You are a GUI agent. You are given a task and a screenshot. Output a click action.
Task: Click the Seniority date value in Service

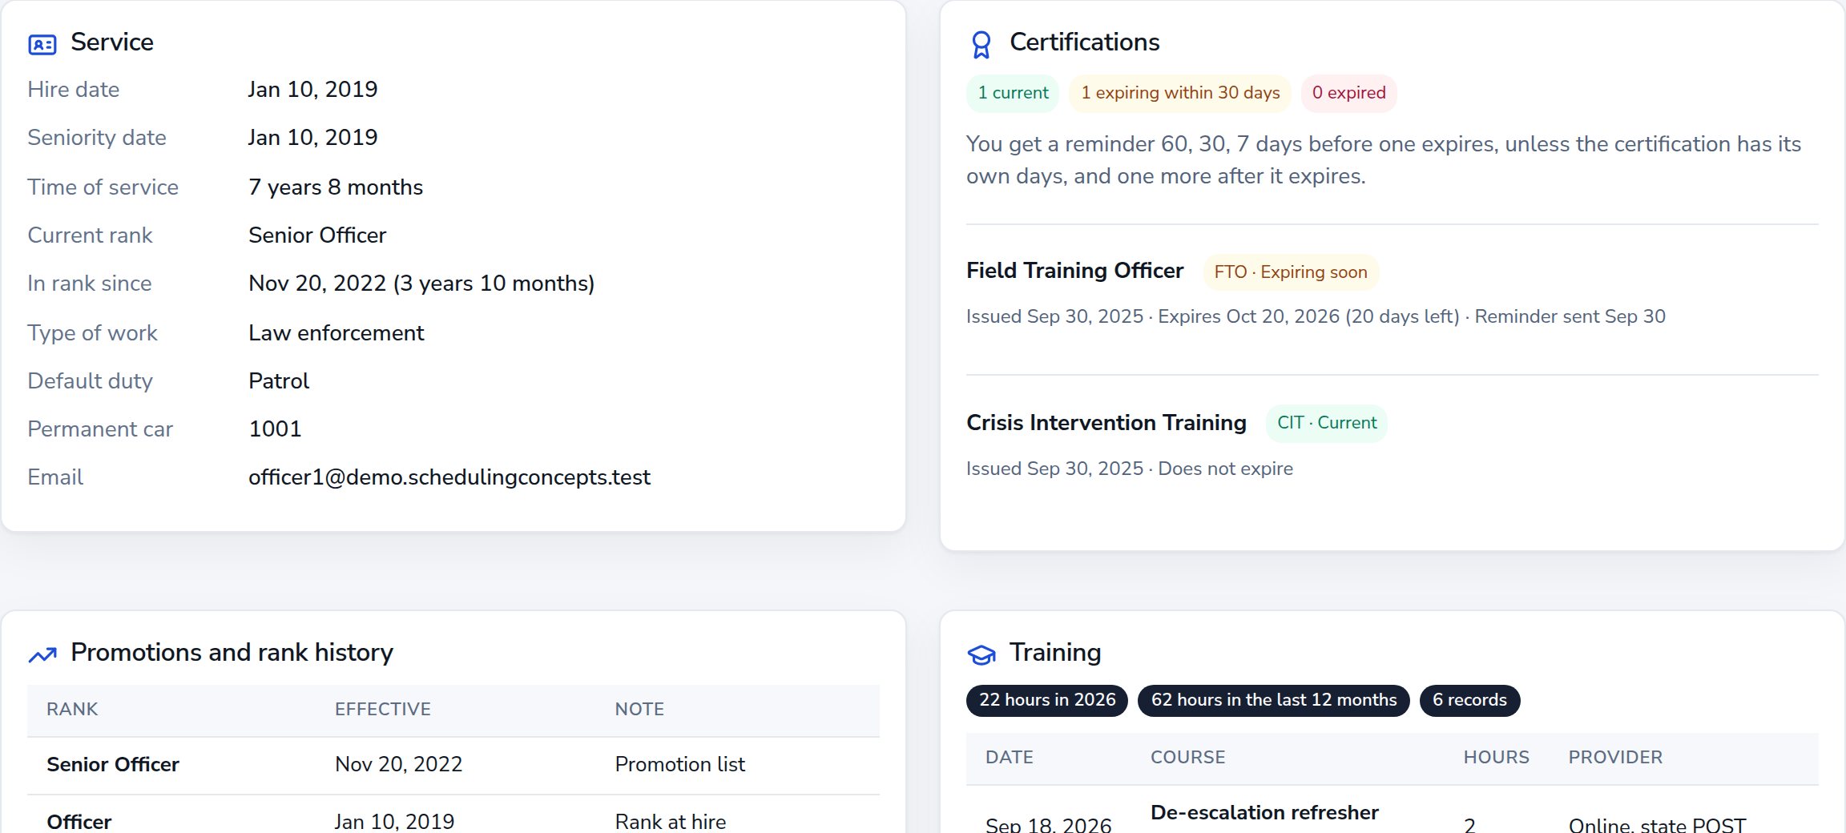(312, 138)
